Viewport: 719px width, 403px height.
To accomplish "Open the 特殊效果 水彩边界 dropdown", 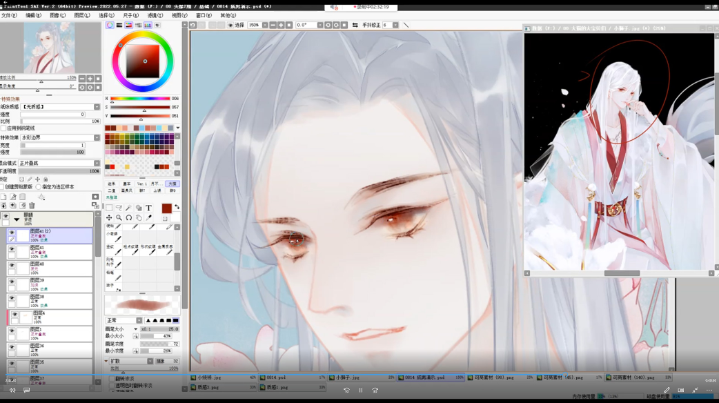I will click(x=97, y=137).
